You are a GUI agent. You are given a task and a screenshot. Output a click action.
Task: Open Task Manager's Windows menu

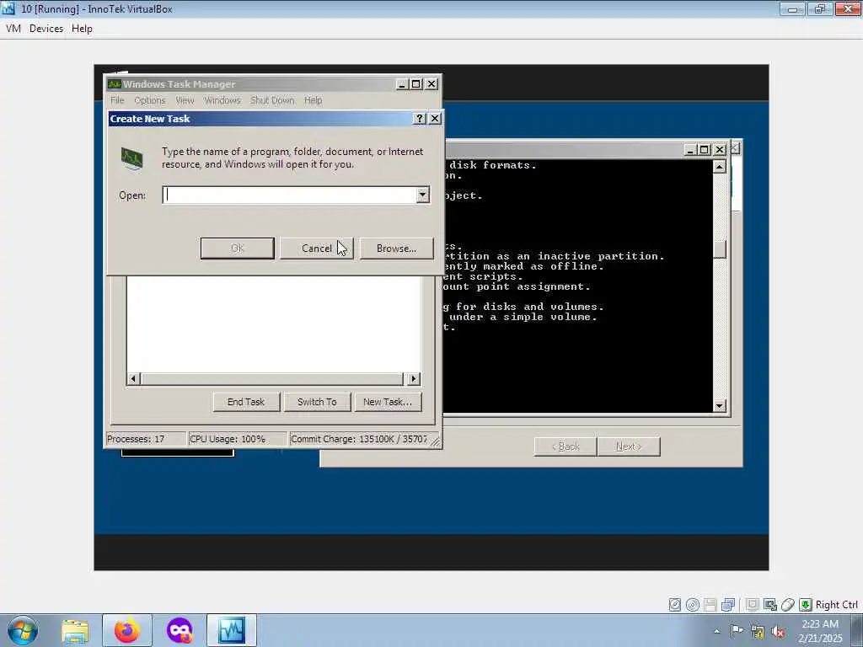[222, 100]
